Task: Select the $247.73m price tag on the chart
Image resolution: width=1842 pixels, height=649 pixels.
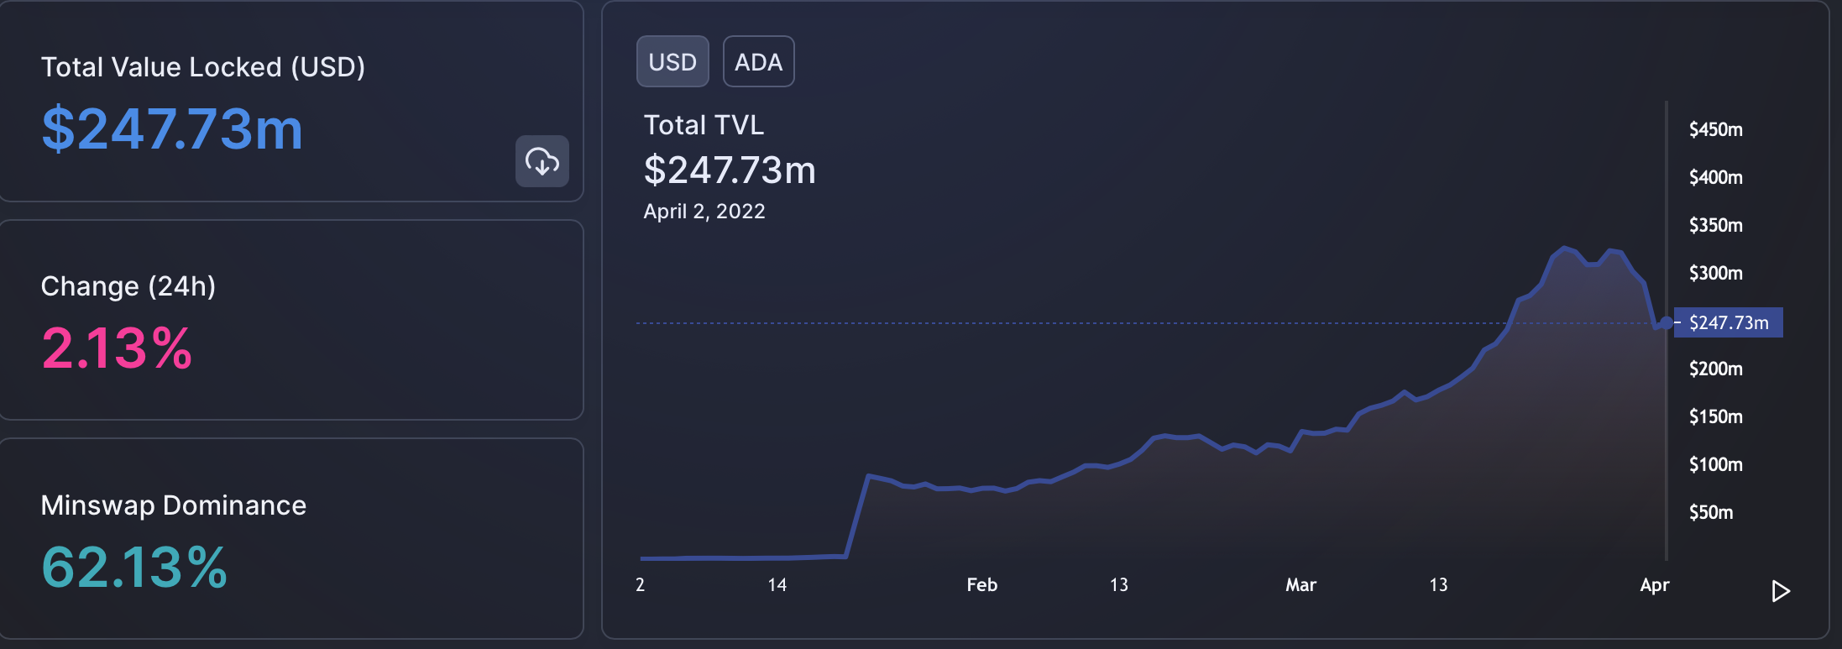Action: tap(1728, 322)
